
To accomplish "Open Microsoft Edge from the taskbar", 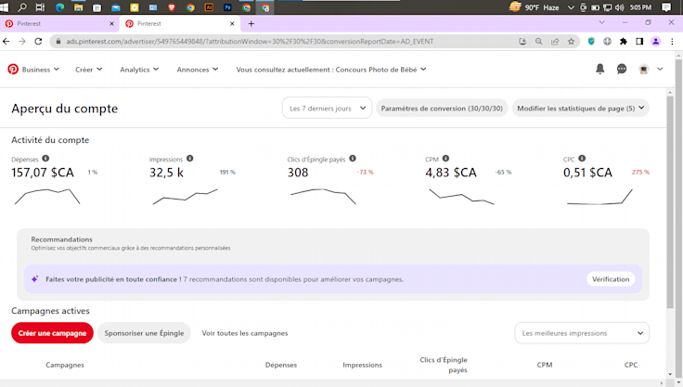I will (x=59, y=7).
